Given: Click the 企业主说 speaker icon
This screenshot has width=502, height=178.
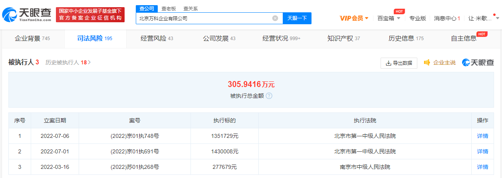Looking at the screenshot, I should (427, 62).
